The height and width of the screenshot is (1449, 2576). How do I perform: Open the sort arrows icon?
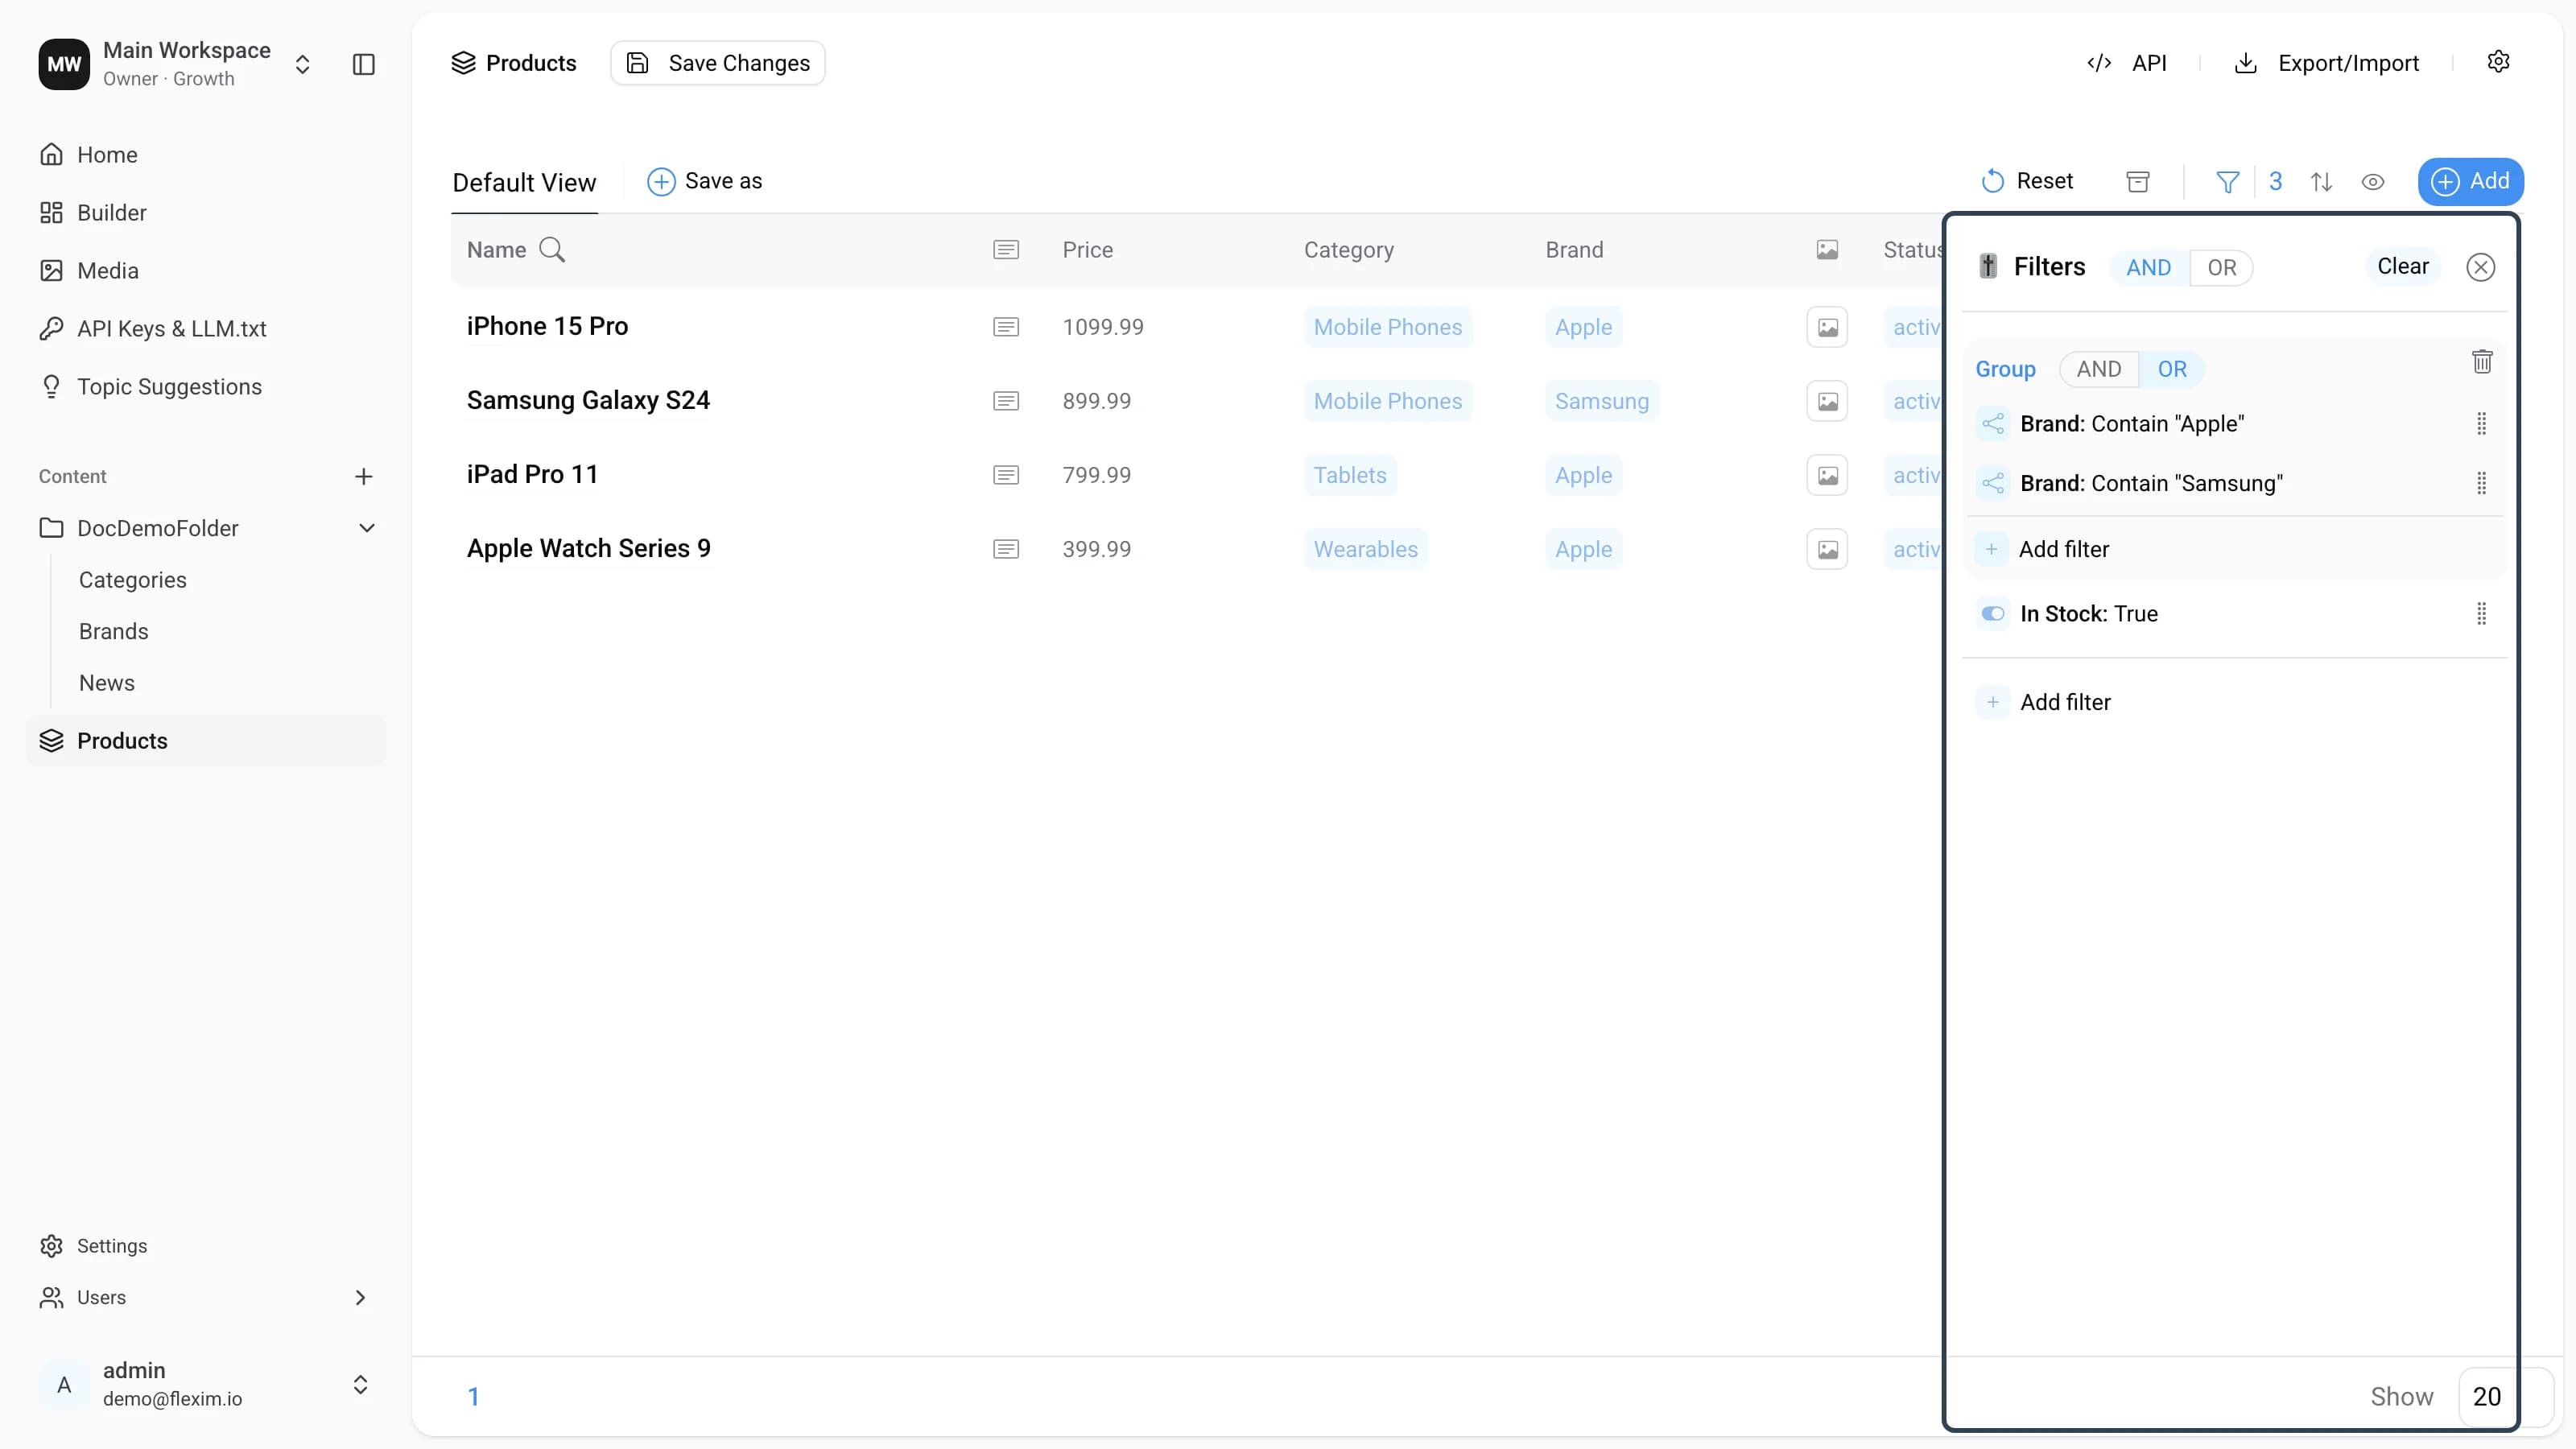click(2321, 182)
